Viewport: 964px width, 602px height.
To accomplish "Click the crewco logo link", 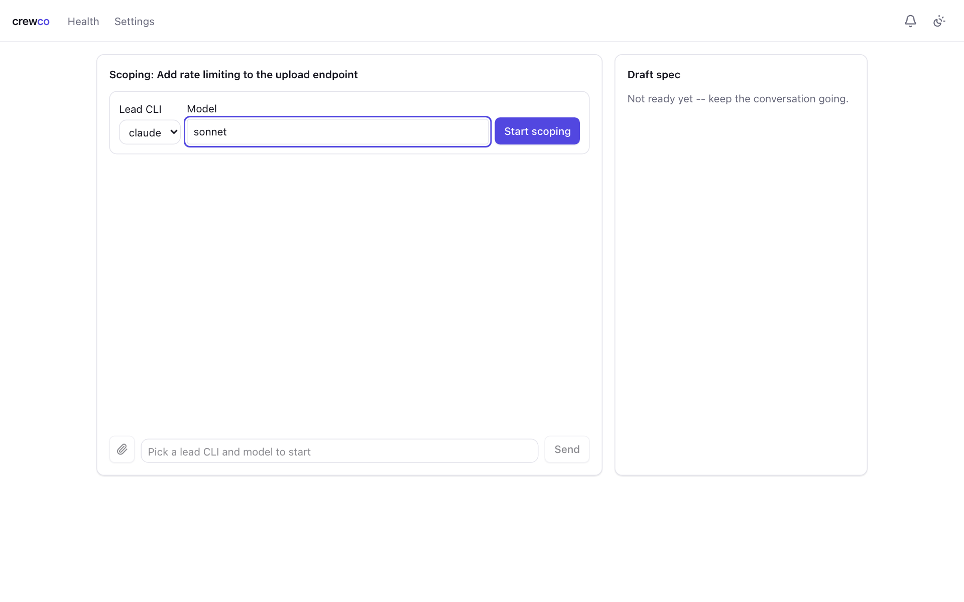I will (31, 22).
